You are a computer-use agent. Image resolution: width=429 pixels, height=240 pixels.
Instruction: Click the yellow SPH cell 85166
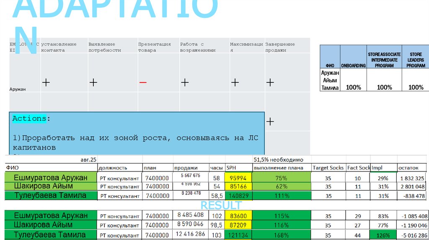click(x=238, y=186)
